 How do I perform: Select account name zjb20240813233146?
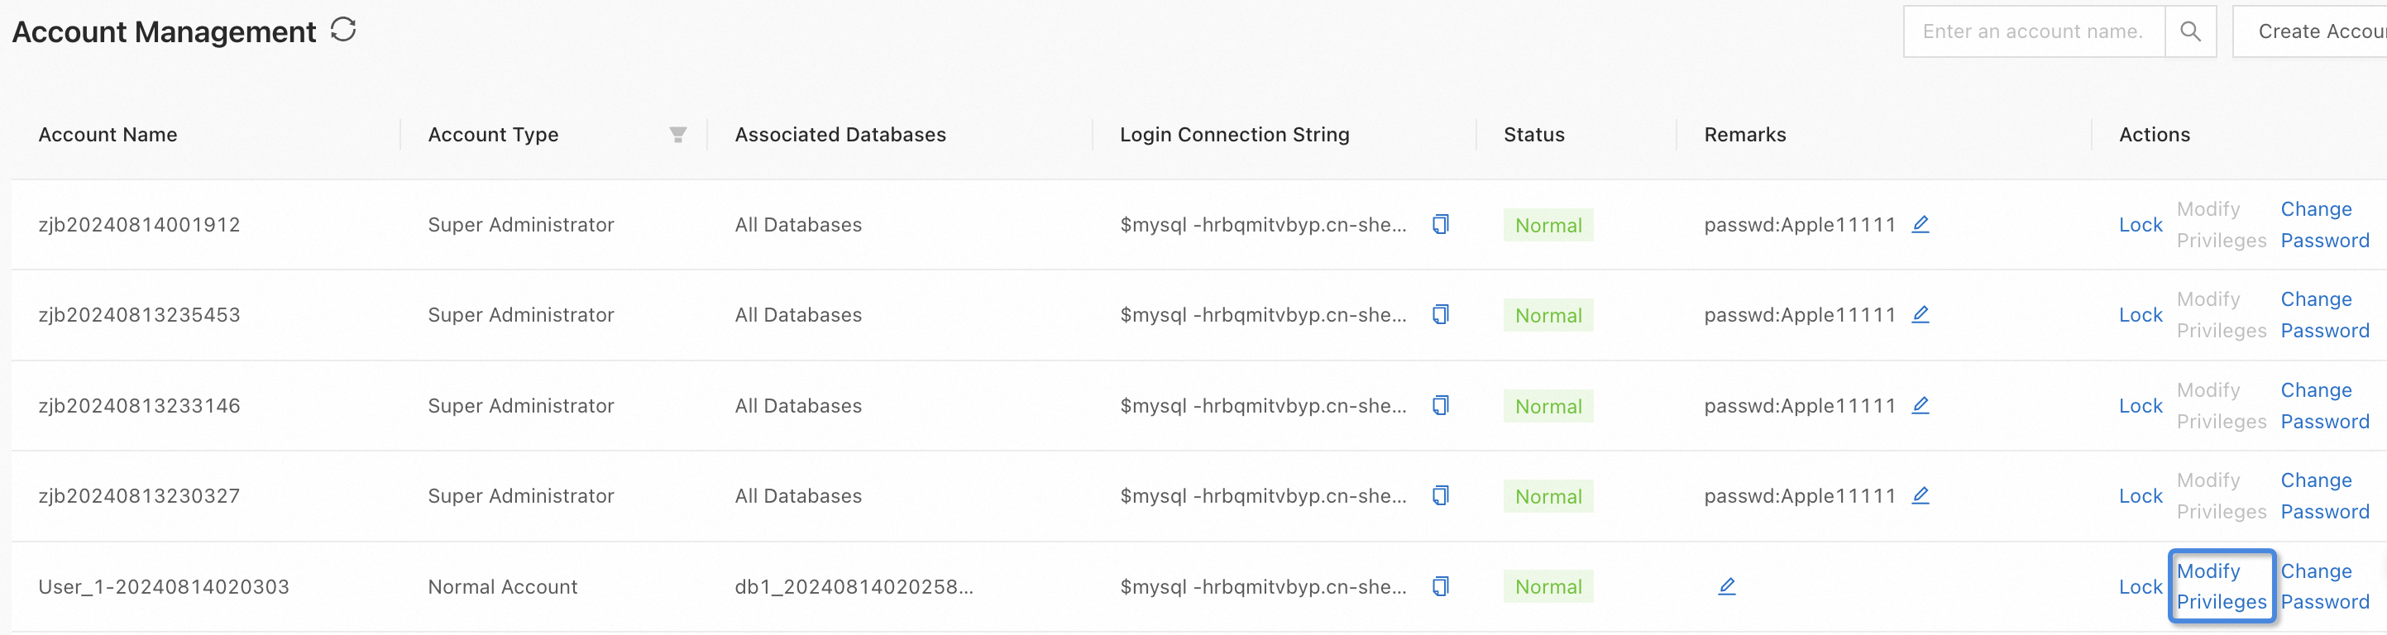coord(139,405)
